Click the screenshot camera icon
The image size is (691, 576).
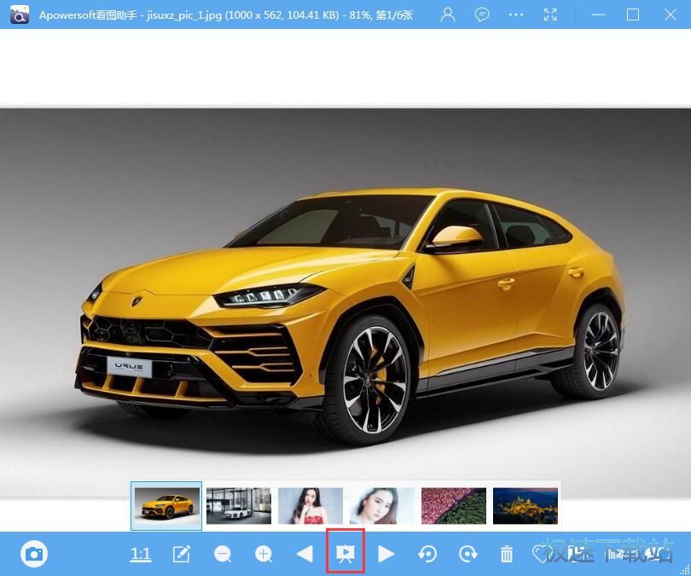point(34,554)
